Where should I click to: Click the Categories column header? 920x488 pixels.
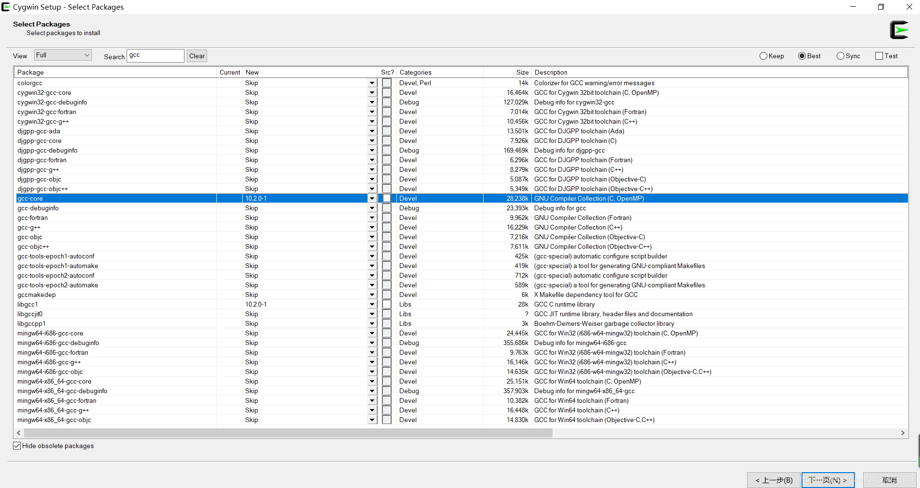tap(440, 72)
